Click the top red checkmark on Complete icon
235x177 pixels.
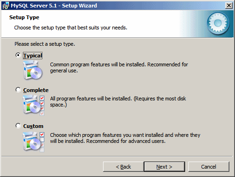(x=42, y=98)
